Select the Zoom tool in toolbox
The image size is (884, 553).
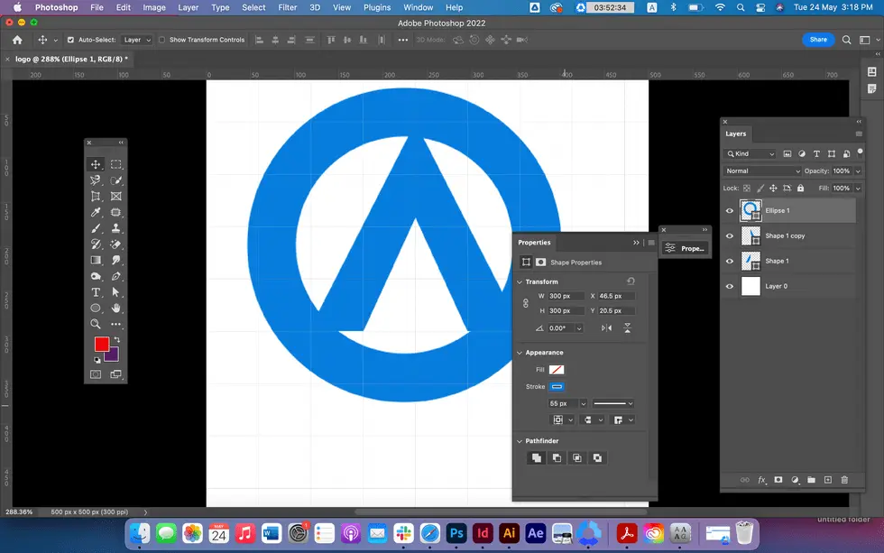tap(95, 324)
